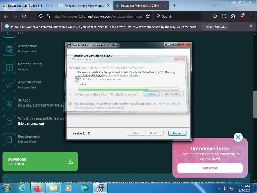257x193 pixels.
Task: Click Install in the Windows Security dialog
Action: point(151,94)
